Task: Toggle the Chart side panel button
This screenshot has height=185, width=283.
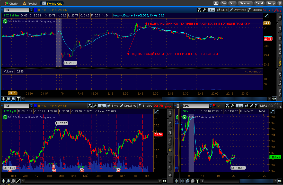Action: (x=280, y=62)
